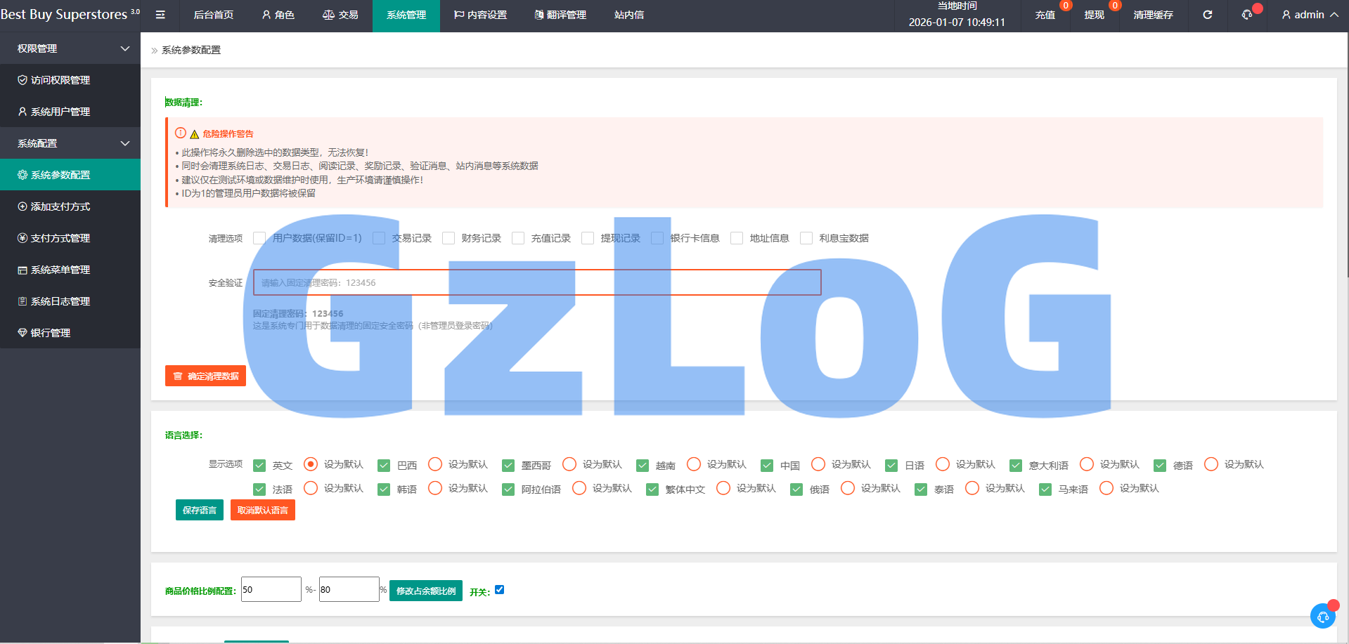Click the 安全验证 password input field
Image resolution: width=1349 pixels, height=644 pixels.
[x=537, y=282]
